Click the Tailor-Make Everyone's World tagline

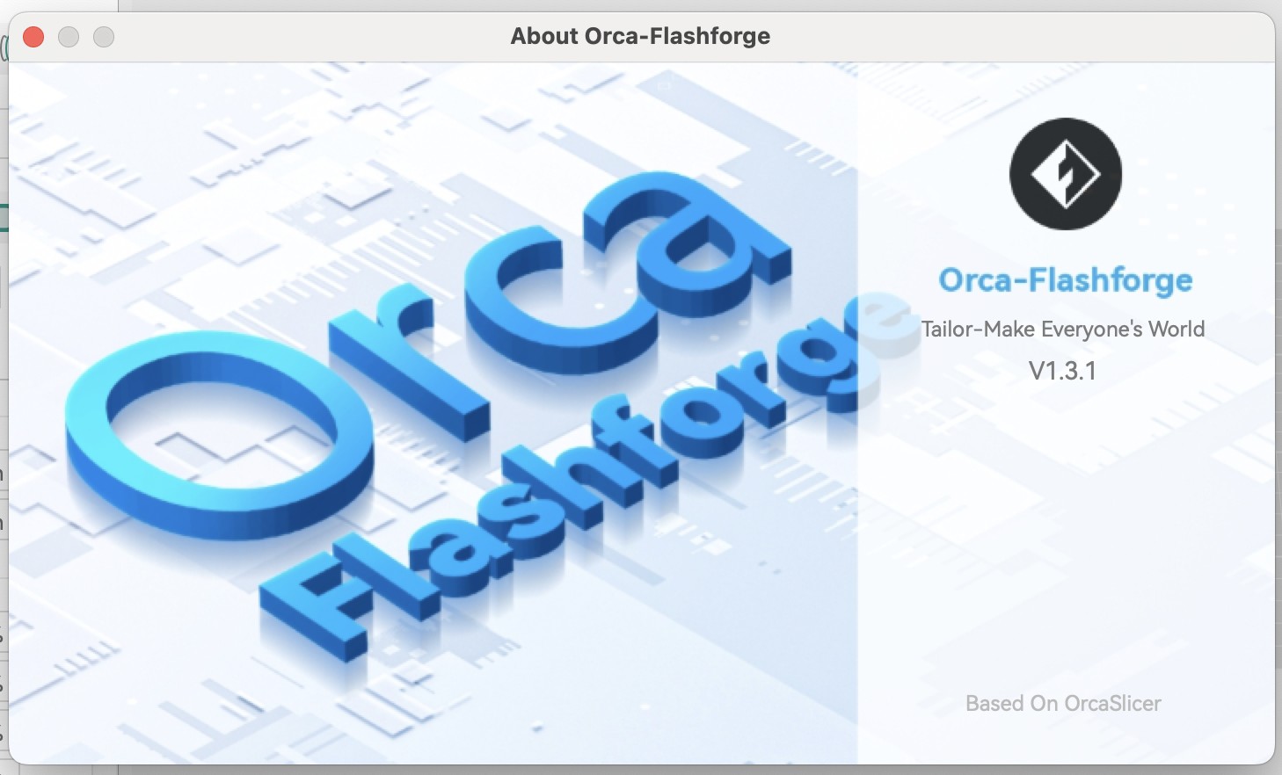click(x=1063, y=330)
